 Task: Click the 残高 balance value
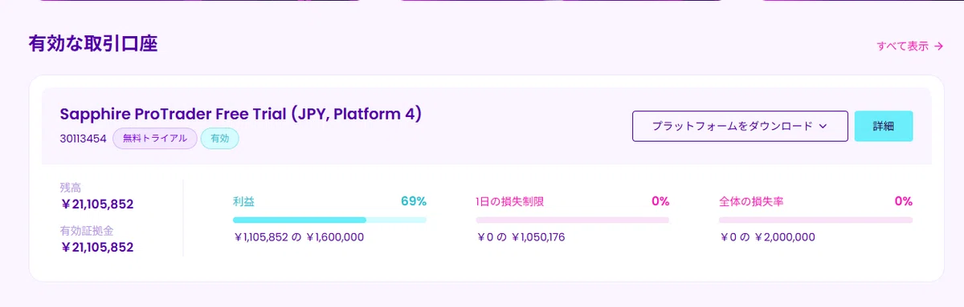97,204
